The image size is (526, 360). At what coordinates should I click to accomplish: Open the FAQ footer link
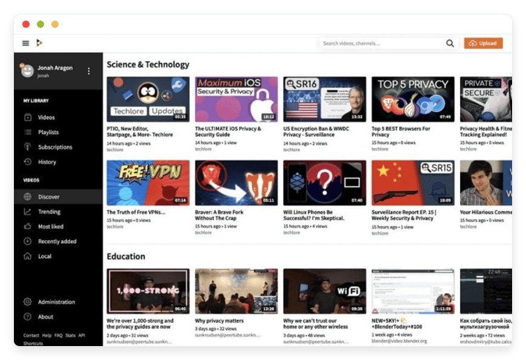[59, 335]
